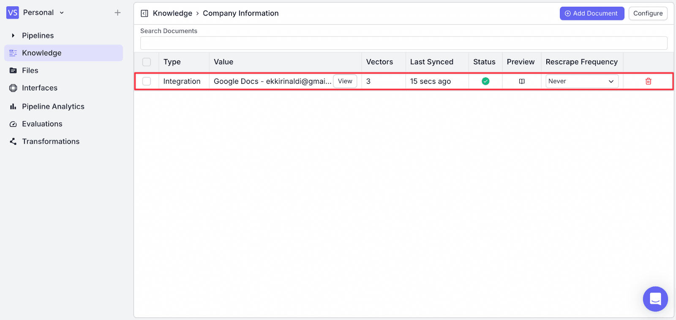Open the Transformations section
Viewport: 676px width, 320px height.
51,142
